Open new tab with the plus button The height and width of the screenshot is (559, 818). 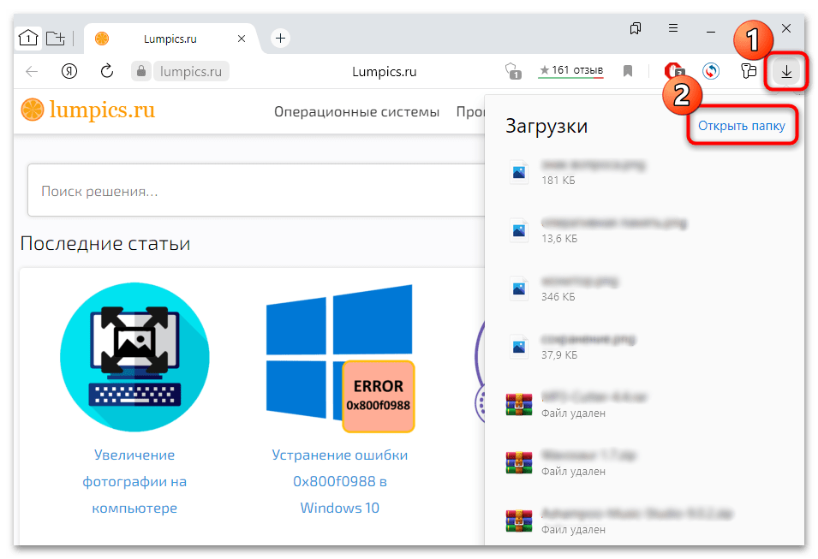pos(280,38)
